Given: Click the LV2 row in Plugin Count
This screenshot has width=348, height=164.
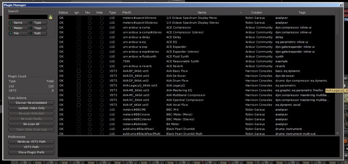Looking at the screenshot, I should pos(31,86).
